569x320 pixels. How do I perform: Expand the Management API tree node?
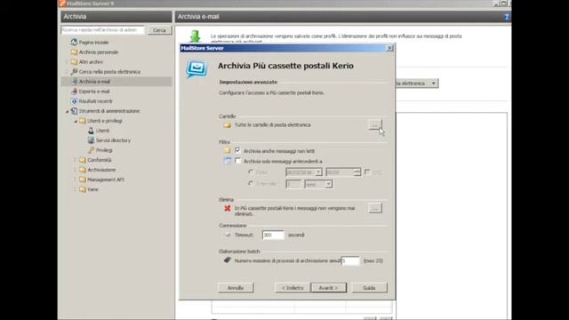coord(76,180)
